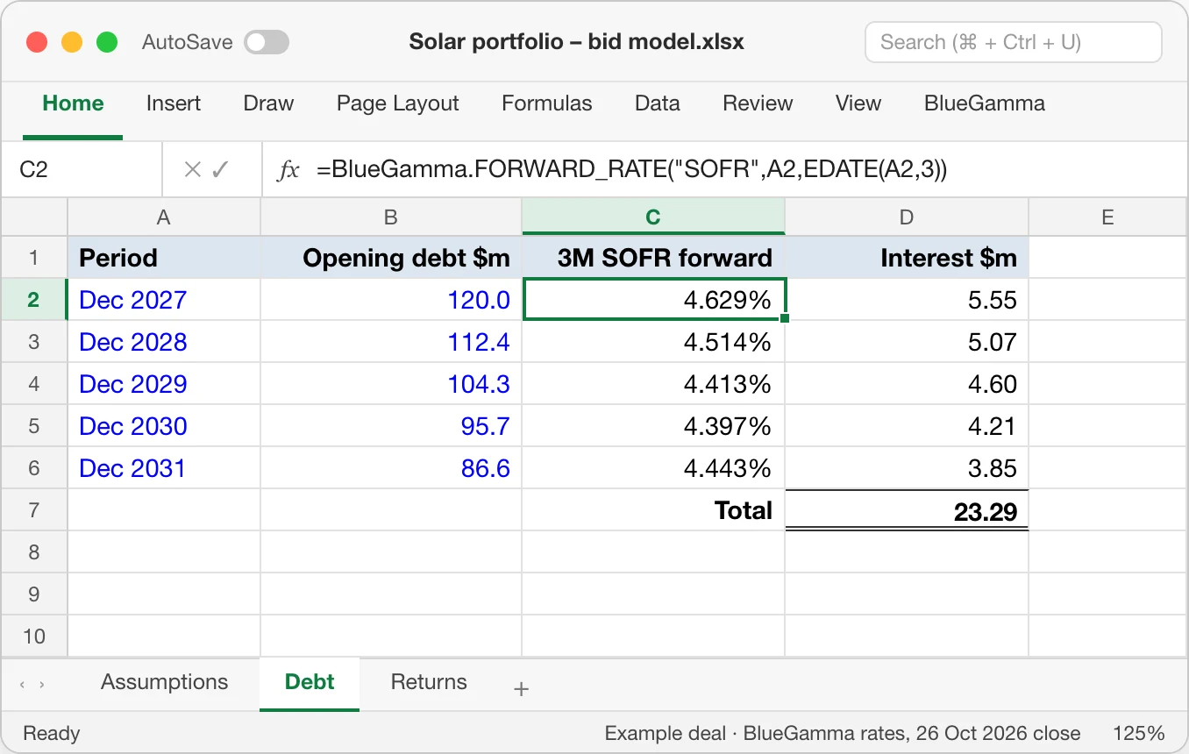Select the opening debt cell 86.6

[391, 468]
